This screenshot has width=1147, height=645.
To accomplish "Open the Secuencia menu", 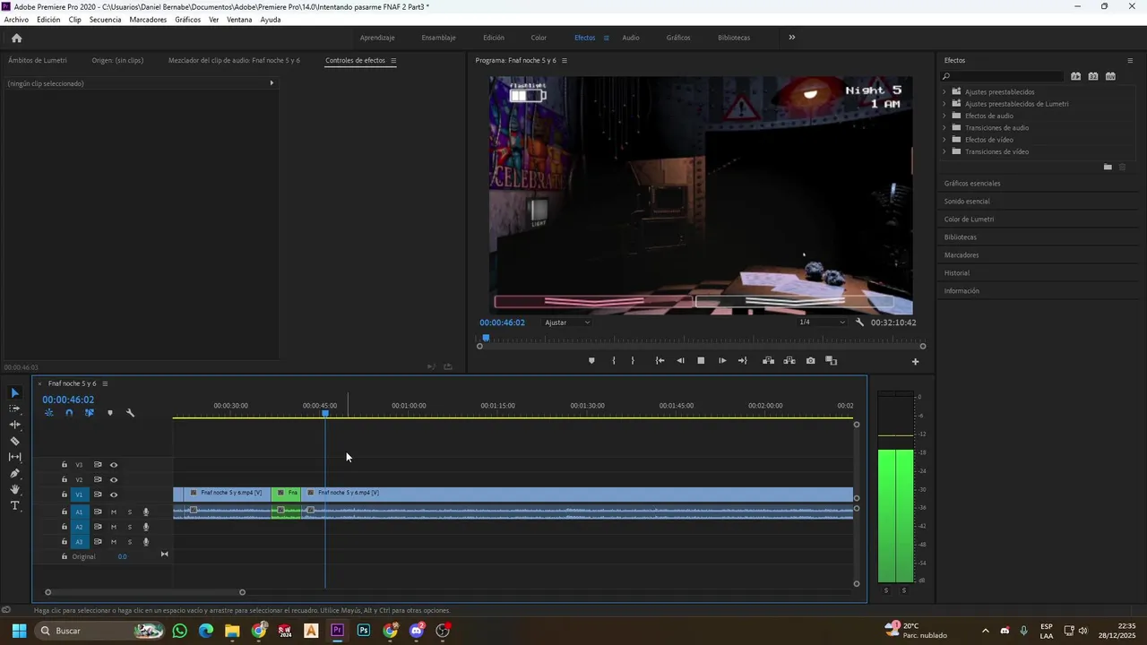I will (105, 20).
